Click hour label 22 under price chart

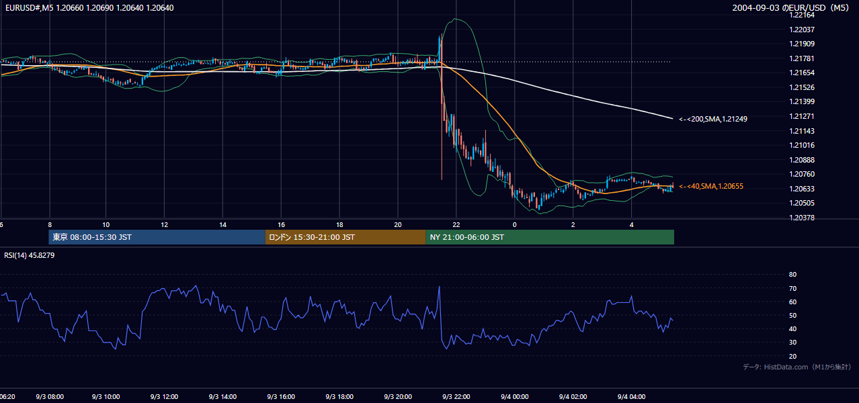click(x=456, y=224)
